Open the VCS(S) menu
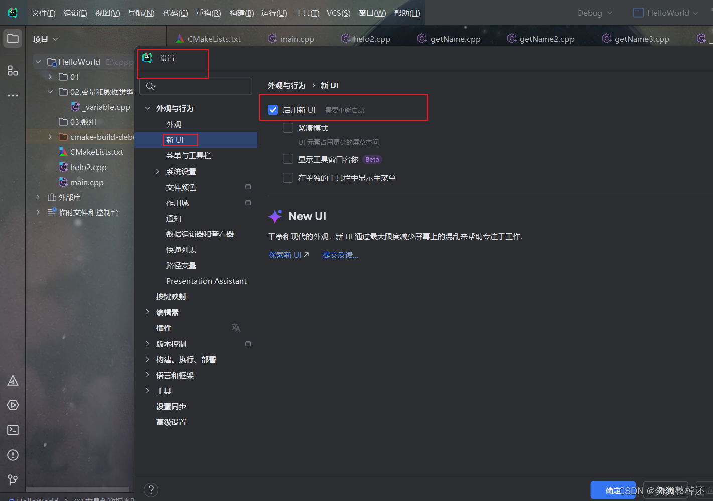 tap(338, 13)
